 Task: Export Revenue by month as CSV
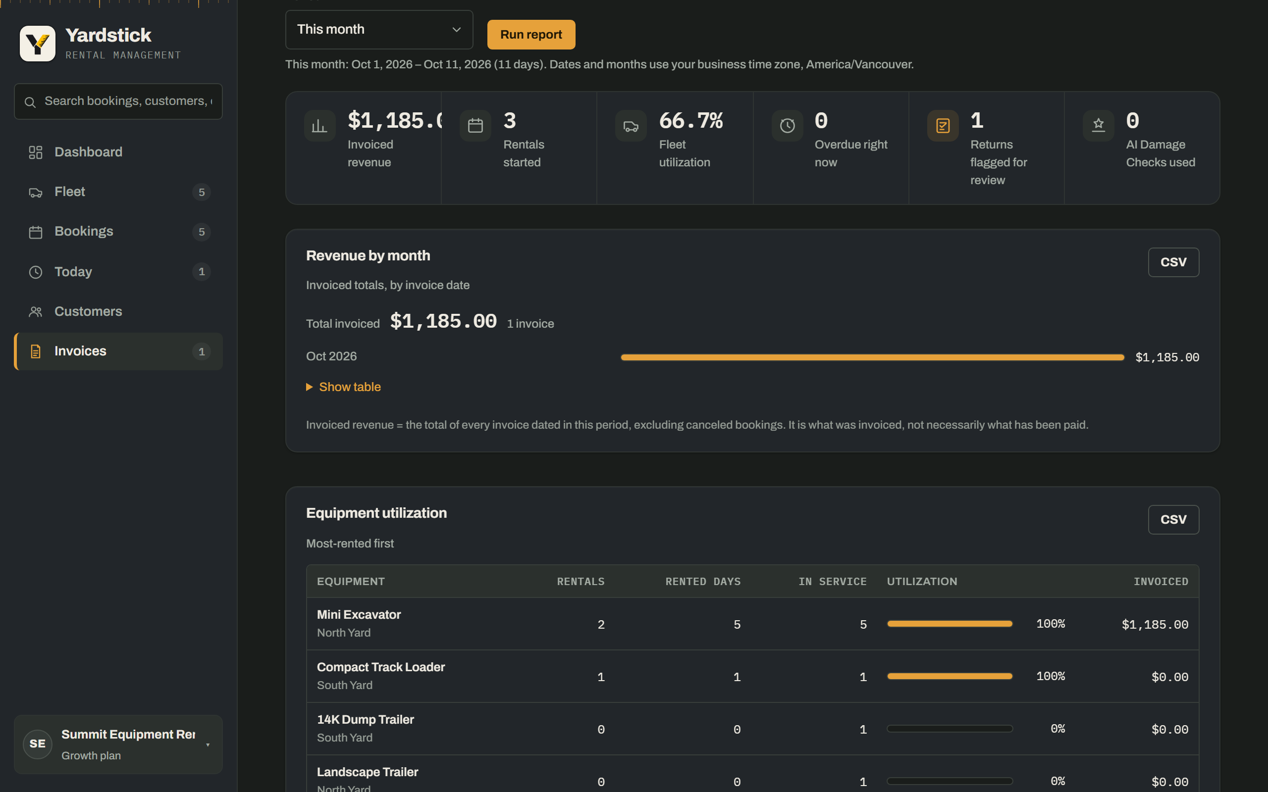(x=1173, y=262)
